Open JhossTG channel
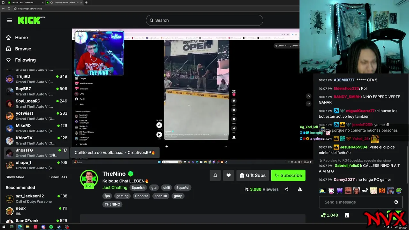This screenshot has height=230, width=409. click(x=36, y=153)
